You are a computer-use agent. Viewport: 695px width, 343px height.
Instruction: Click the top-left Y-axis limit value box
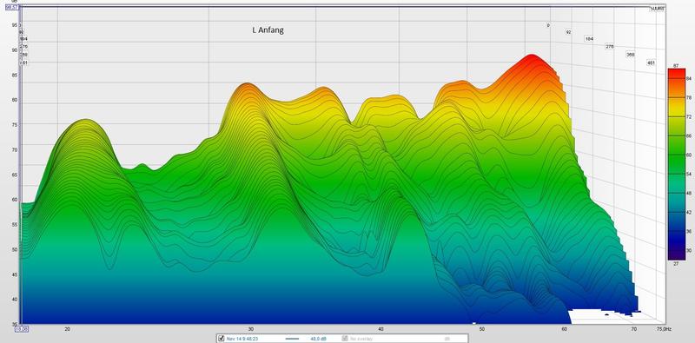(12, 7)
